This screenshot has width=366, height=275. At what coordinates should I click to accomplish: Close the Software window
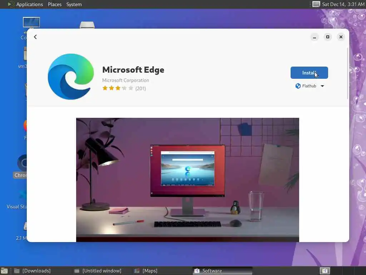point(341,37)
